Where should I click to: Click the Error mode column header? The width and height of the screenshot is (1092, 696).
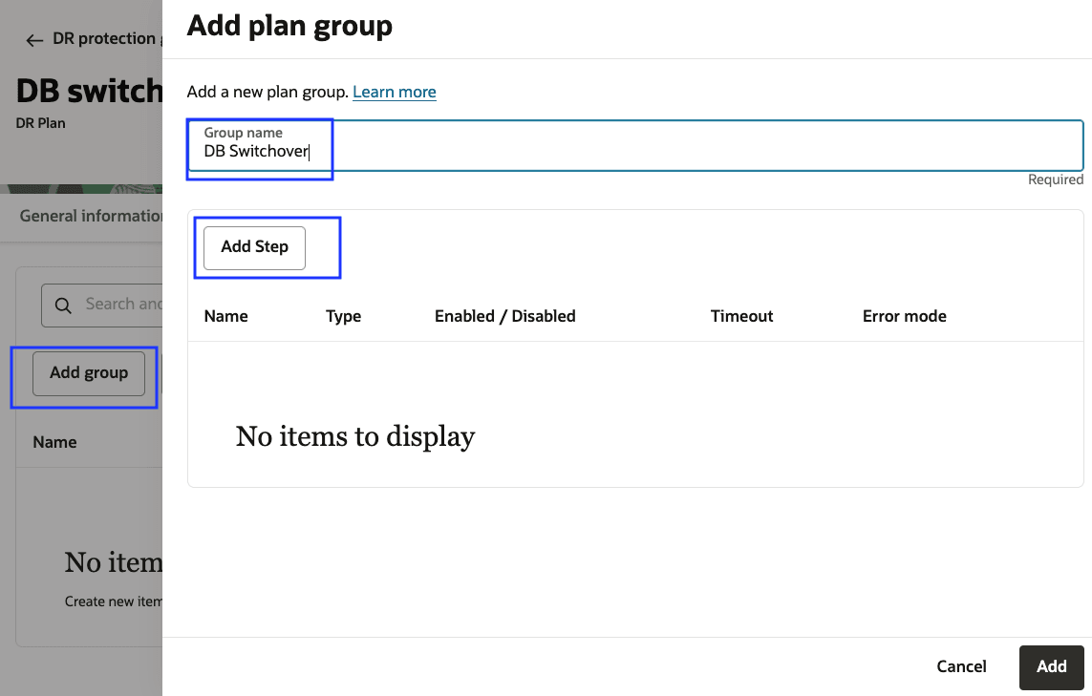click(x=904, y=316)
